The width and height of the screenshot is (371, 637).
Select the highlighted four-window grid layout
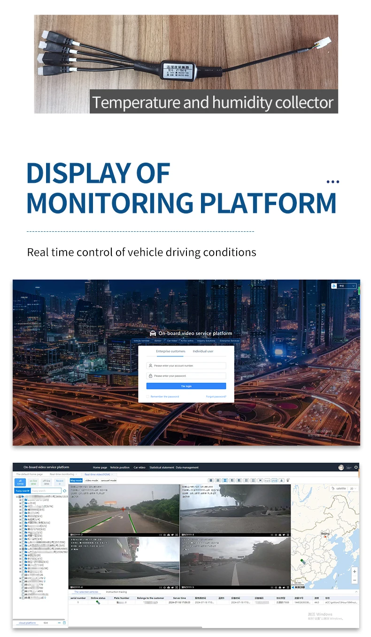(x=225, y=480)
